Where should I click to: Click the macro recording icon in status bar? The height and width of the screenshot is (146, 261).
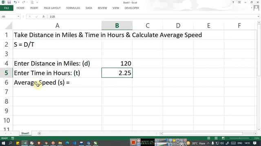click(13, 138)
